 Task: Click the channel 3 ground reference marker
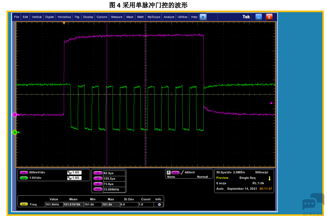tap(15, 114)
